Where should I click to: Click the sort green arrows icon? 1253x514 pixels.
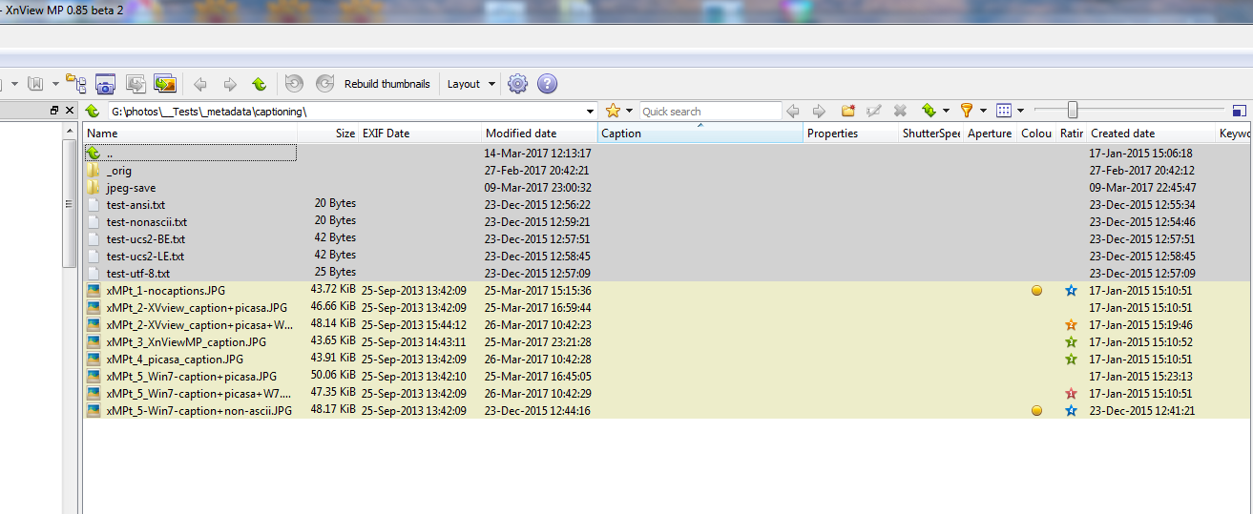929,111
